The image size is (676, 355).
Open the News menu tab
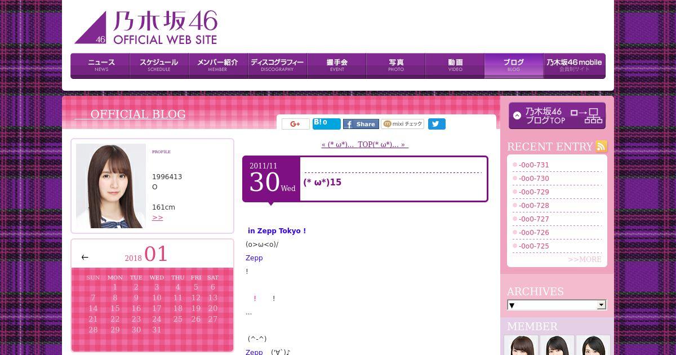click(100, 65)
